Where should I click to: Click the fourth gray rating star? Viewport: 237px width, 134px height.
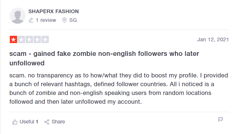(37, 39)
